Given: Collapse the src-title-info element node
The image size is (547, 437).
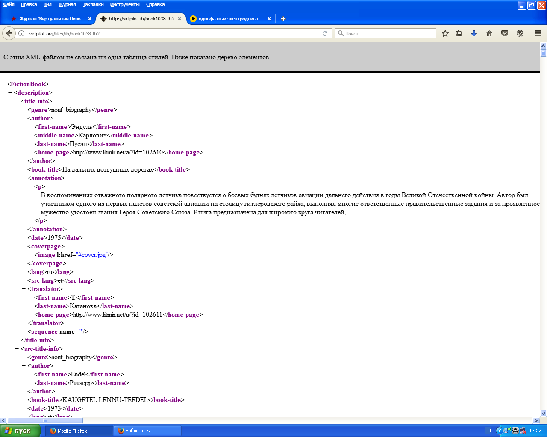Looking at the screenshot, I should coord(17,349).
